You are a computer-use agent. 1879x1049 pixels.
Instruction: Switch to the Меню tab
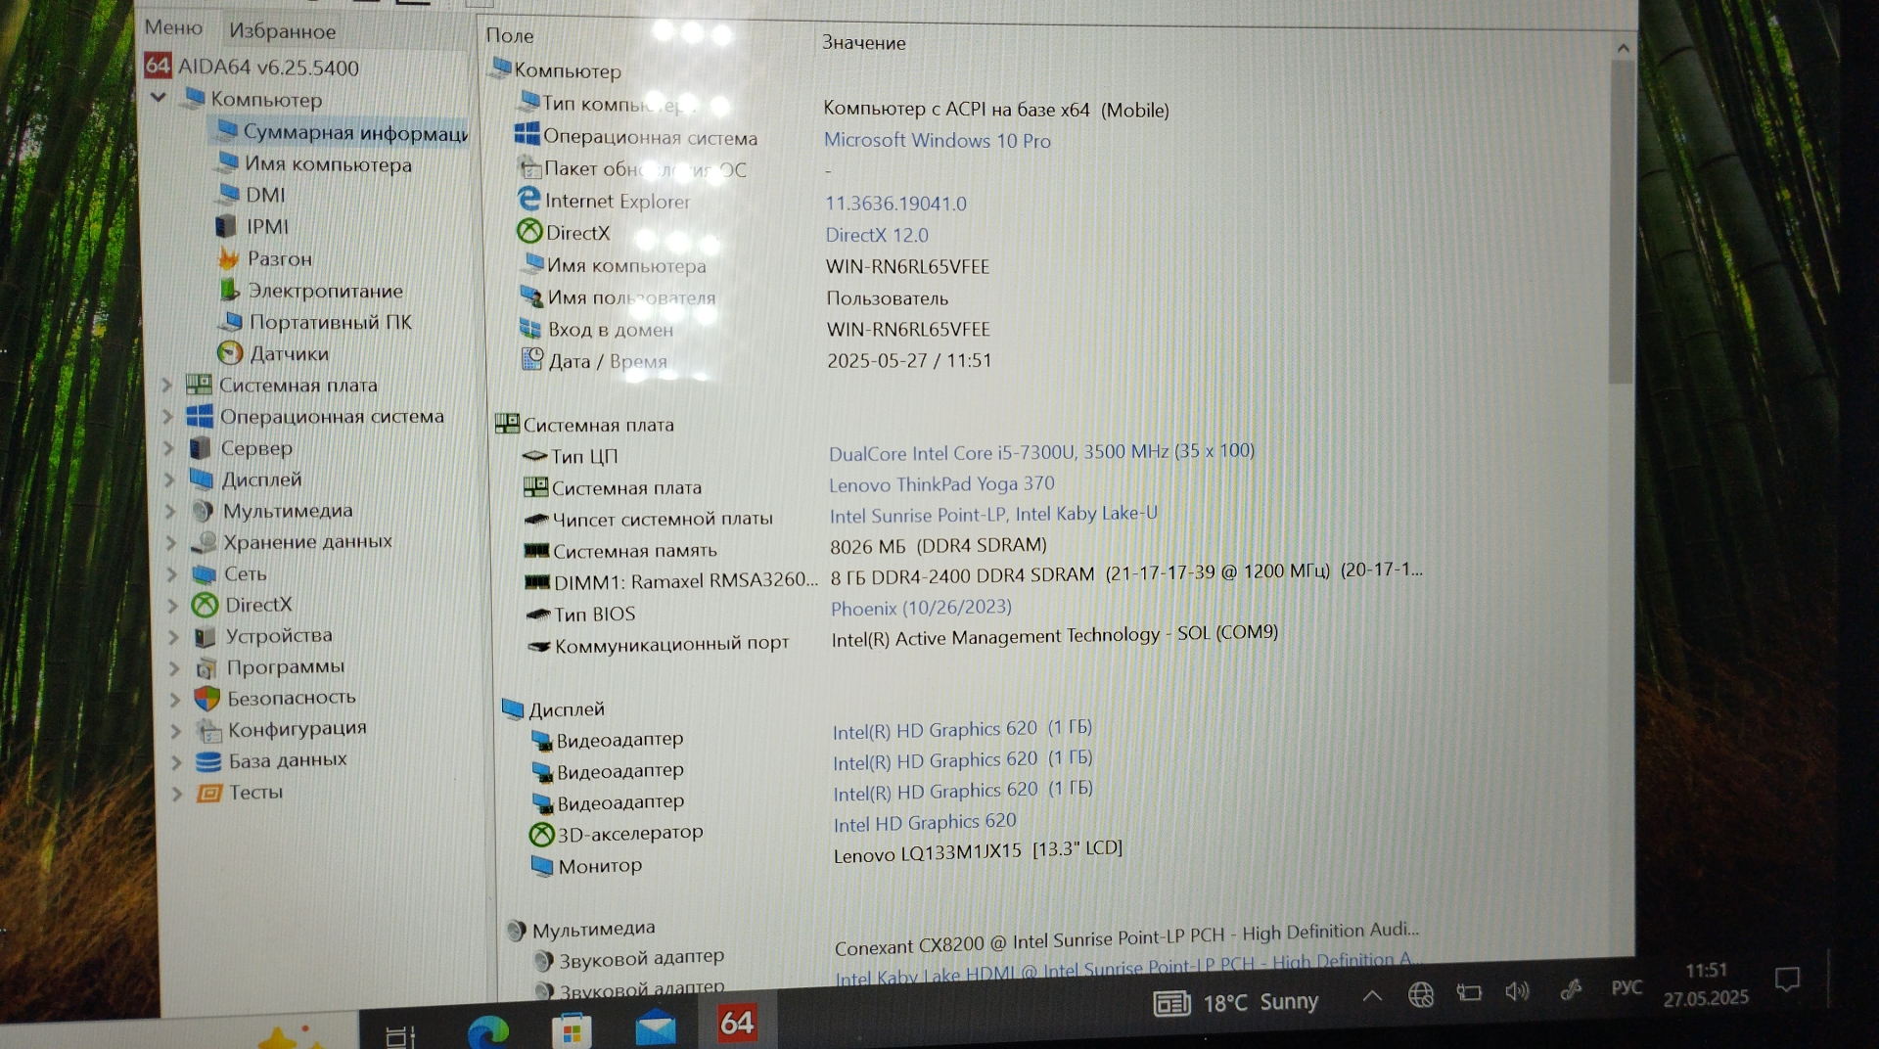pyautogui.click(x=173, y=27)
